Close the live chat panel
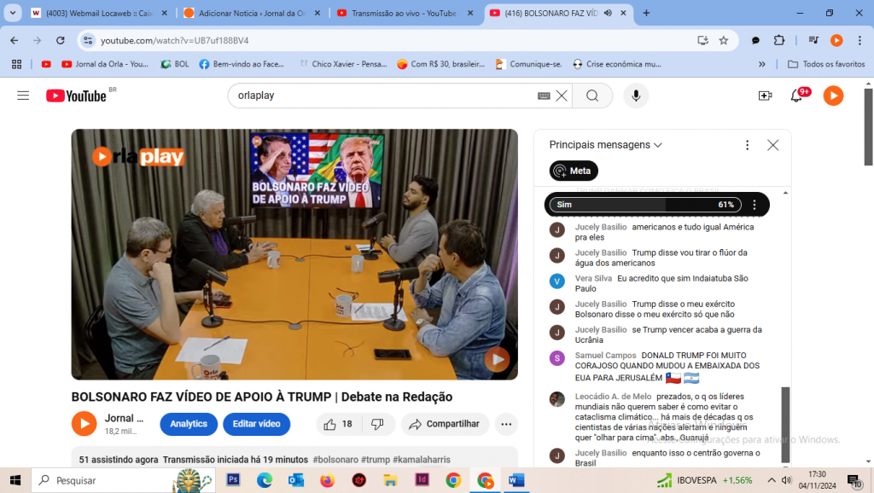Image resolution: width=874 pixels, height=493 pixels. (x=772, y=145)
